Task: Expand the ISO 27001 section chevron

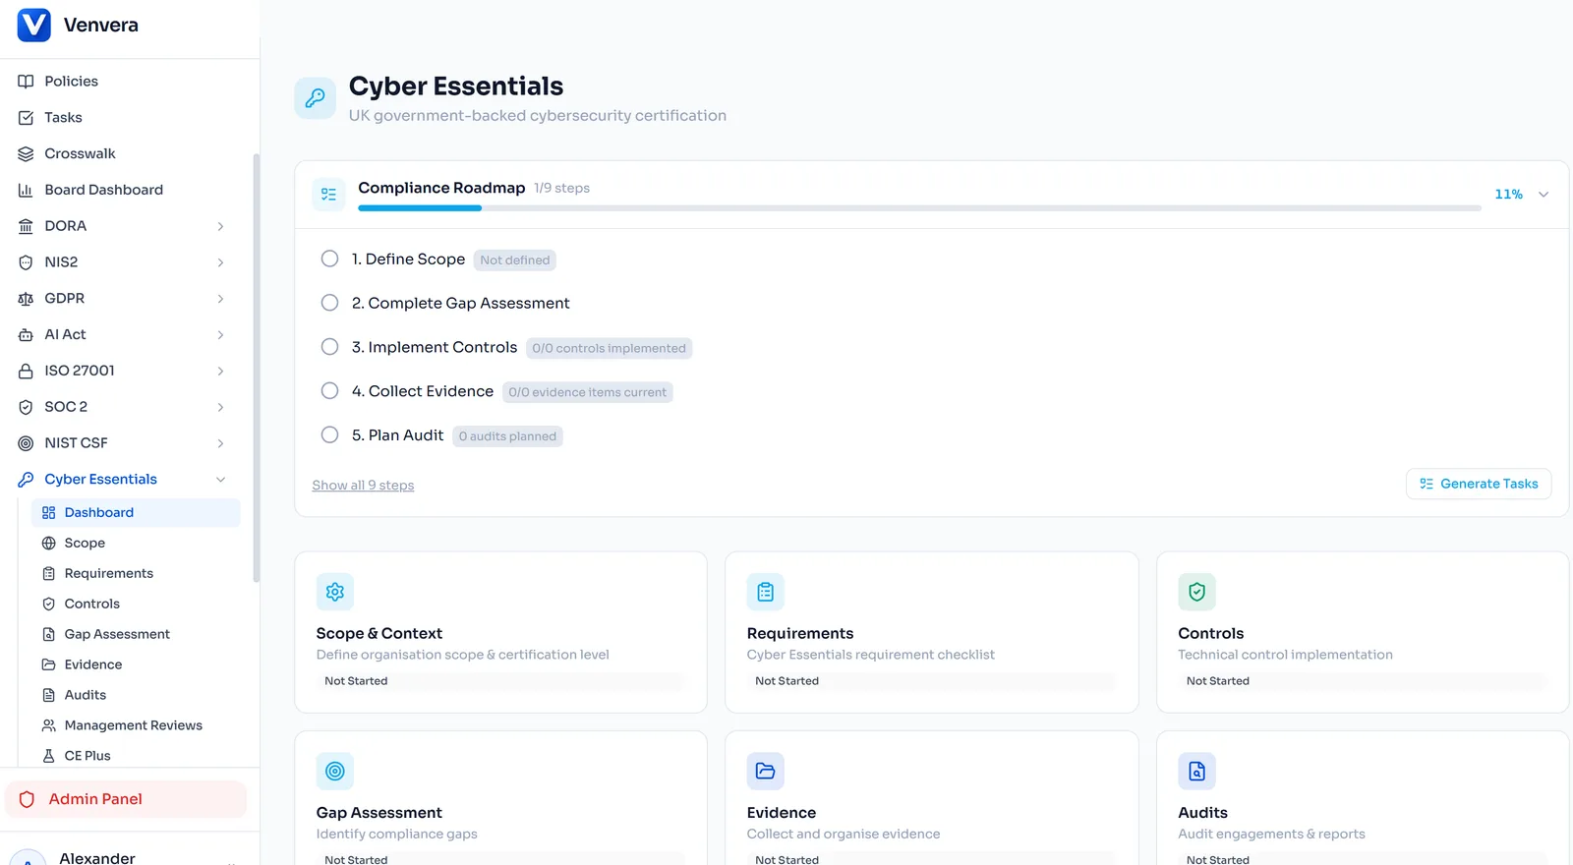Action: pos(220,371)
